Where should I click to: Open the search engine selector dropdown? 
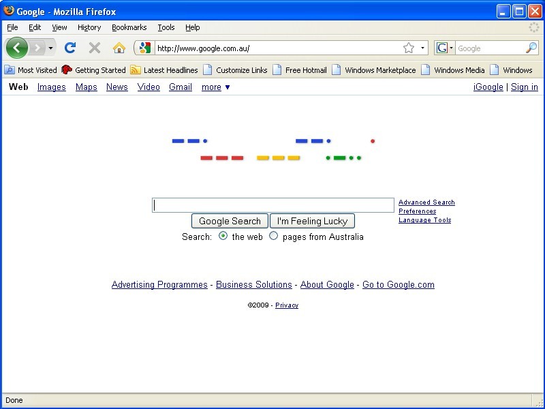(x=445, y=48)
